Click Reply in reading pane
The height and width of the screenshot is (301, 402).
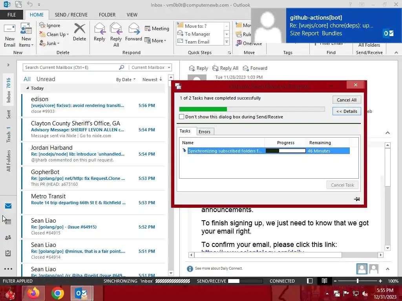click(x=198, y=68)
